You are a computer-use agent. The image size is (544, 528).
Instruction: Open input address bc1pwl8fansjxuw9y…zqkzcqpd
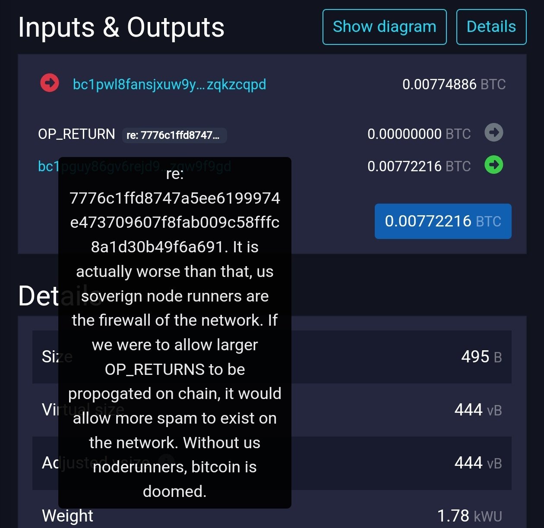(169, 85)
